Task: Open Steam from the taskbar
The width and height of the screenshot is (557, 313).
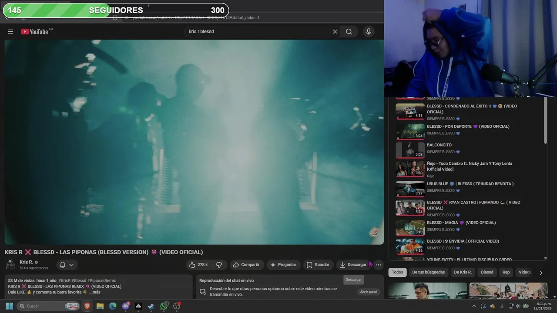Action: [x=151, y=306]
